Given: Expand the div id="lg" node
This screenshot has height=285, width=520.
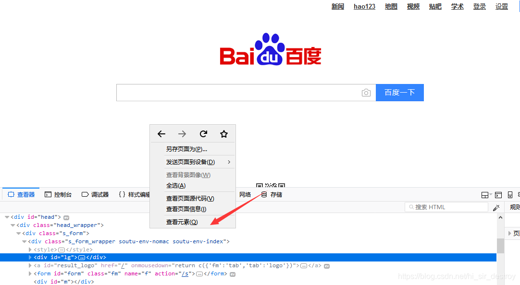Looking at the screenshot, I should click(x=30, y=257).
